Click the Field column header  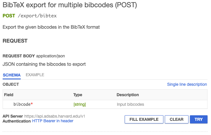tap(9, 95)
